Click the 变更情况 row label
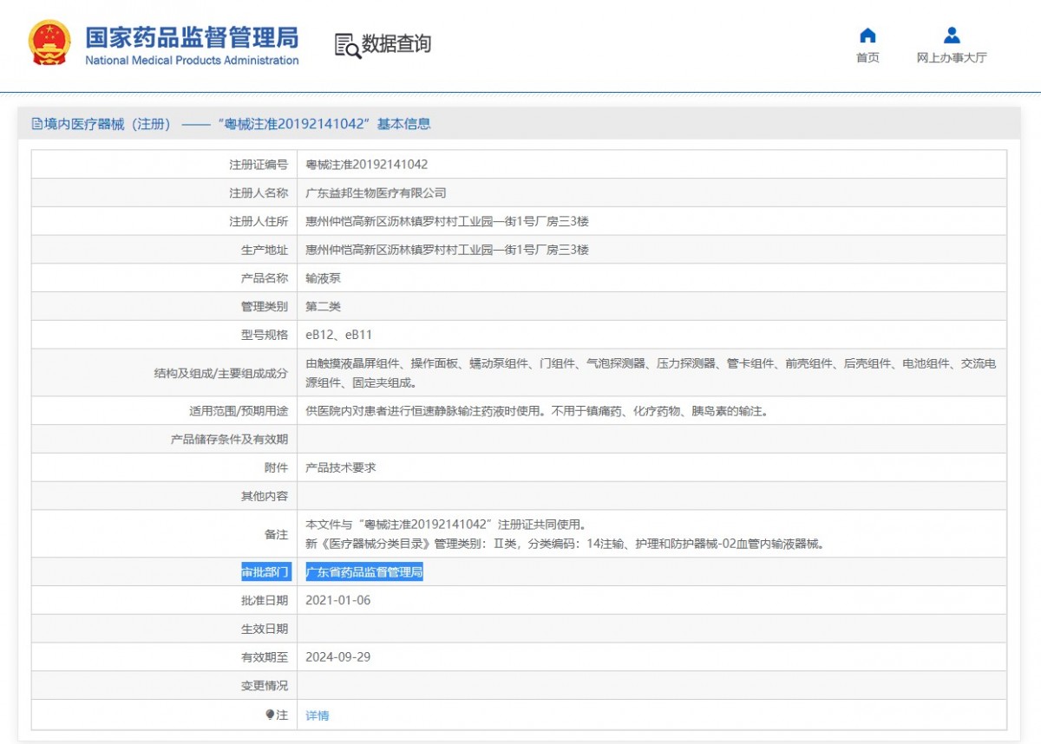 pyautogui.click(x=265, y=686)
